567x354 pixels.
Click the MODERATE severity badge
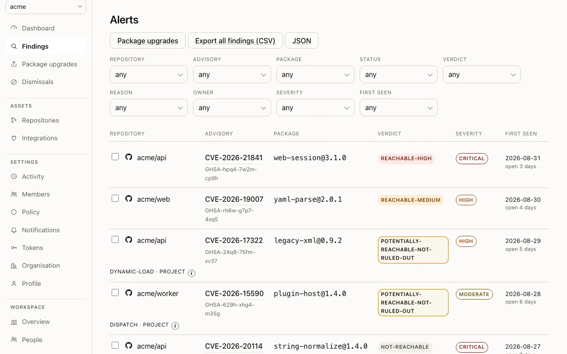tap(474, 294)
